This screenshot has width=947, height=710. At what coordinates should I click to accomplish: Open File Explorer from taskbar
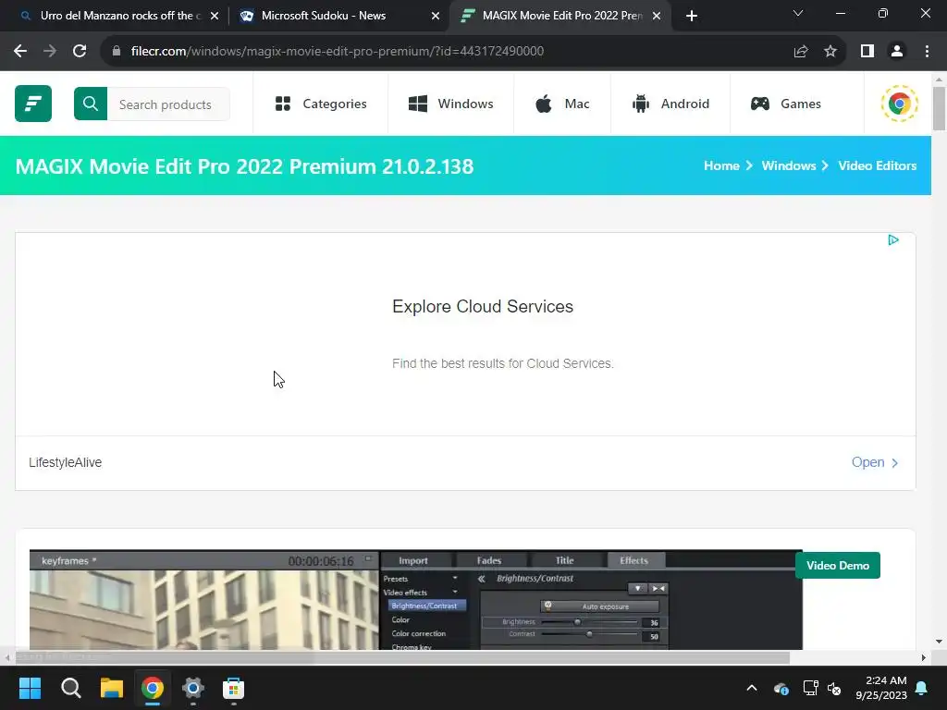pyautogui.click(x=112, y=688)
